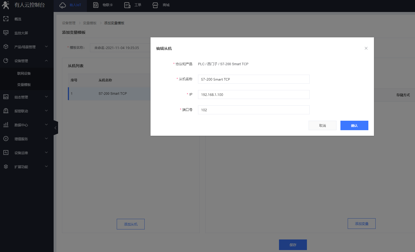Close the 编辑从机 dialog with X

click(366, 48)
